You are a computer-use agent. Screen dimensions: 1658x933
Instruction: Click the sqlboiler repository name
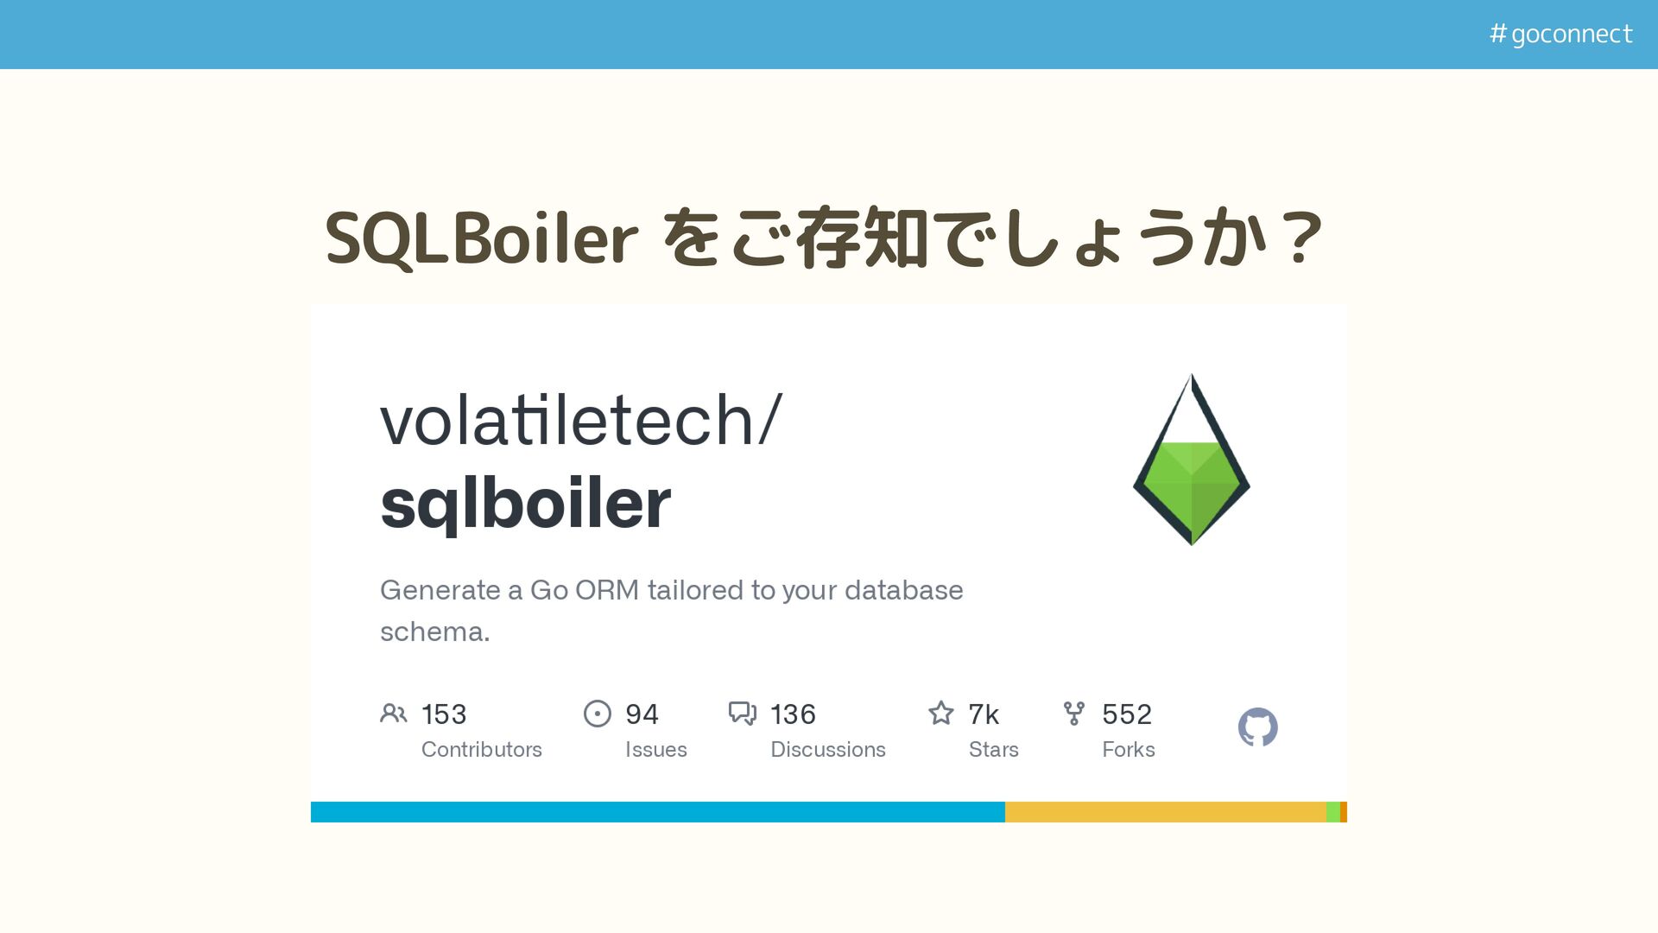pyautogui.click(x=525, y=504)
